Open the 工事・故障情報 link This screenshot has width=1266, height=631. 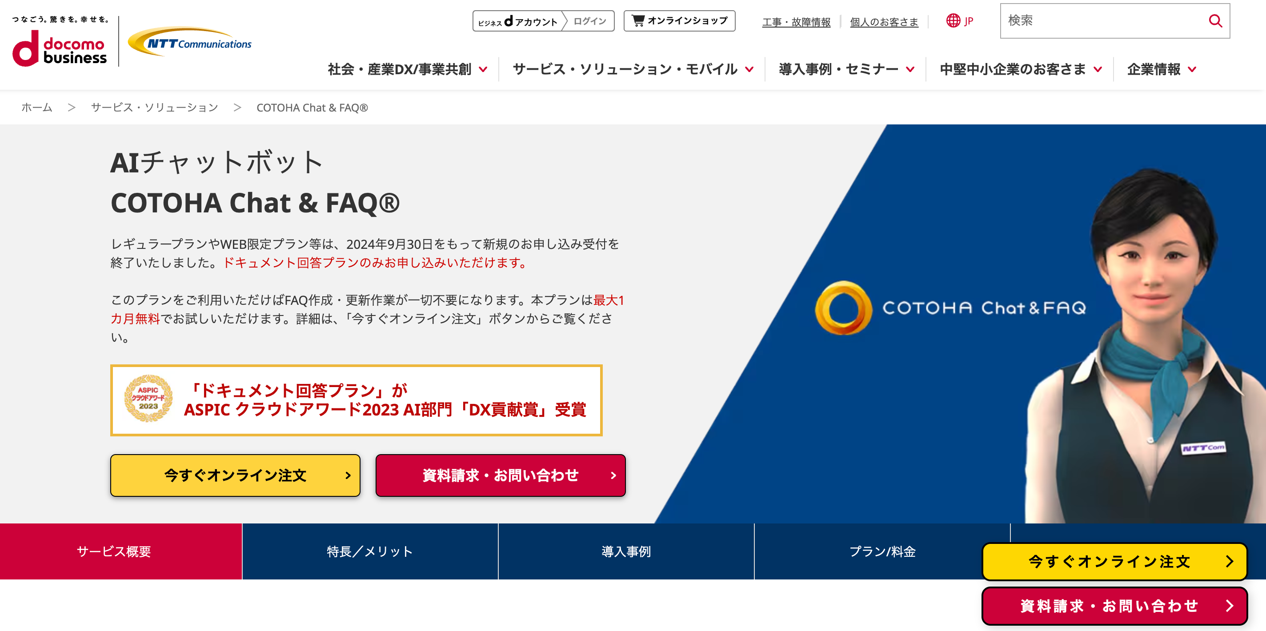[796, 22]
